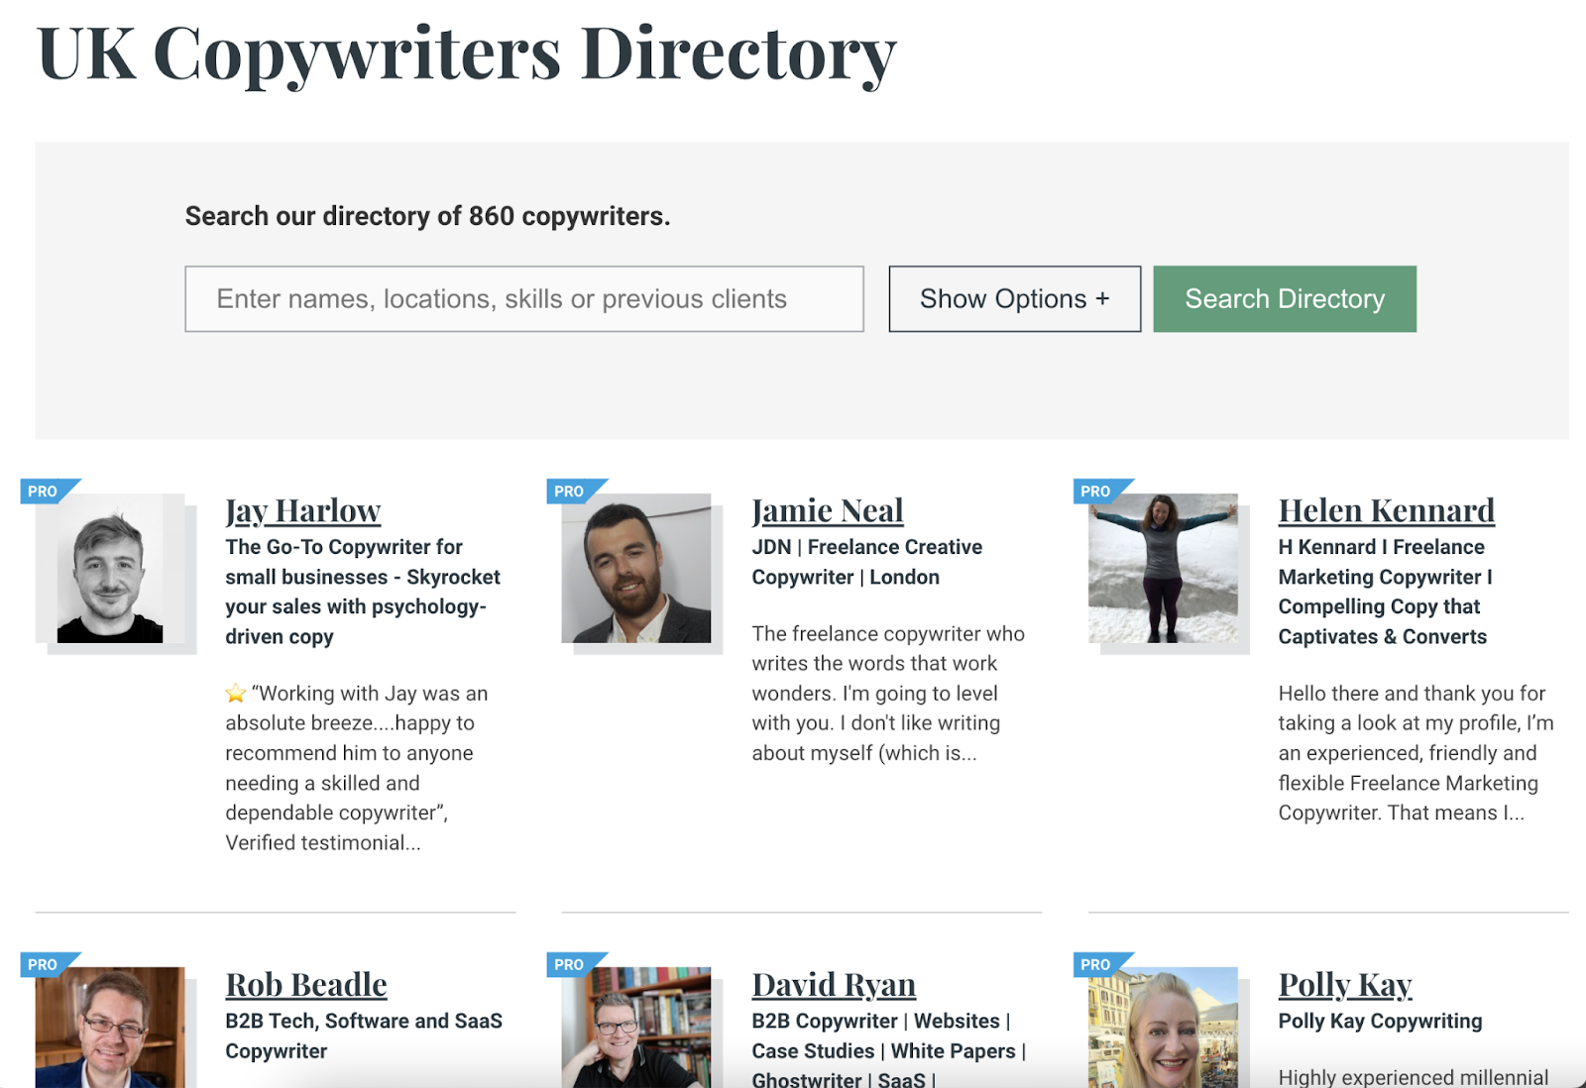
Task: Click the copywriter search input field
Action: pos(523,298)
